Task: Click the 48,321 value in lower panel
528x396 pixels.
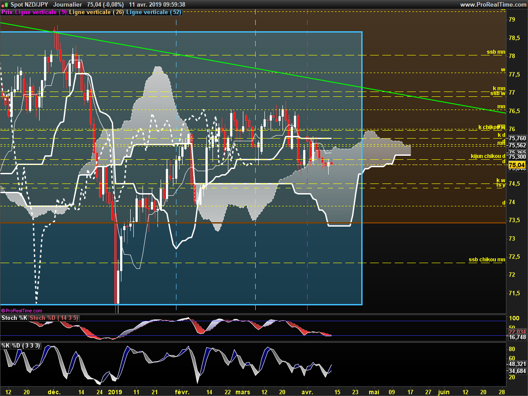Action: click(517, 364)
